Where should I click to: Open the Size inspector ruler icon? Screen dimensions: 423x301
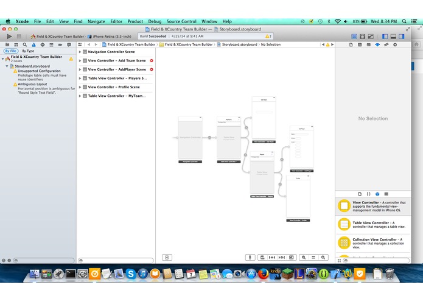pos(386,44)
